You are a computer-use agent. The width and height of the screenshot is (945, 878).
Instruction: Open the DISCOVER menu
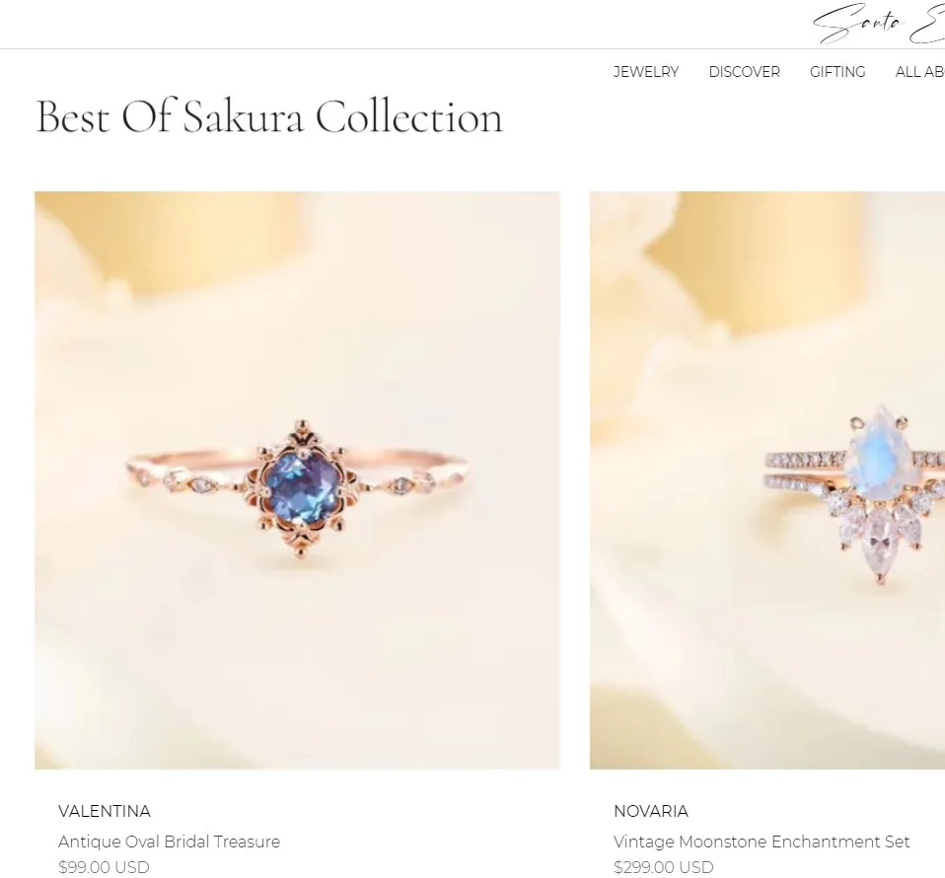point(745,72)
